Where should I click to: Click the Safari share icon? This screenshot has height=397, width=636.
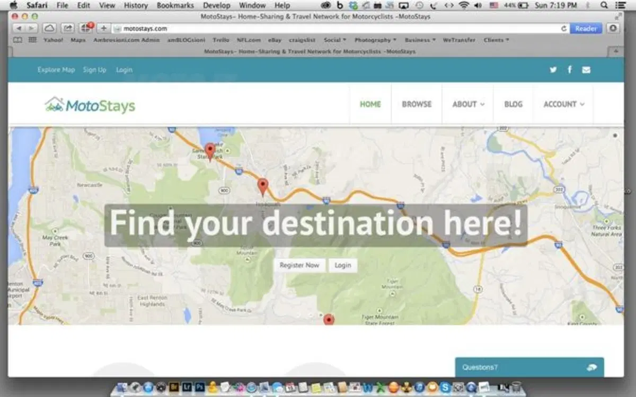pos(68,28)
